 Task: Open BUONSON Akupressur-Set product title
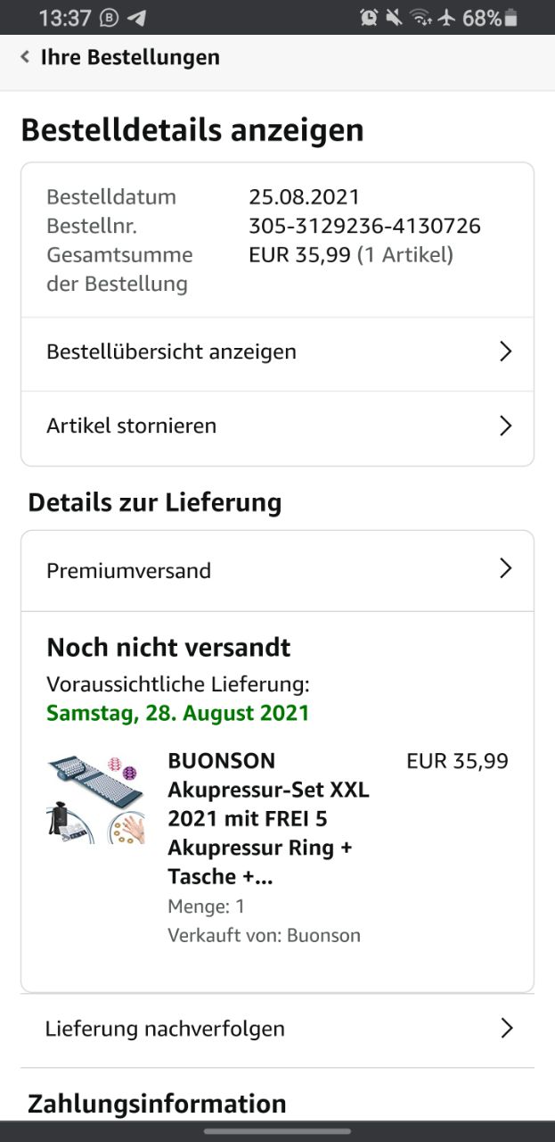click(x=268, y=818)
